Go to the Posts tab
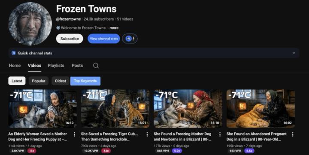The height and width of the screenshot is (155, 309). pos(77,66)
